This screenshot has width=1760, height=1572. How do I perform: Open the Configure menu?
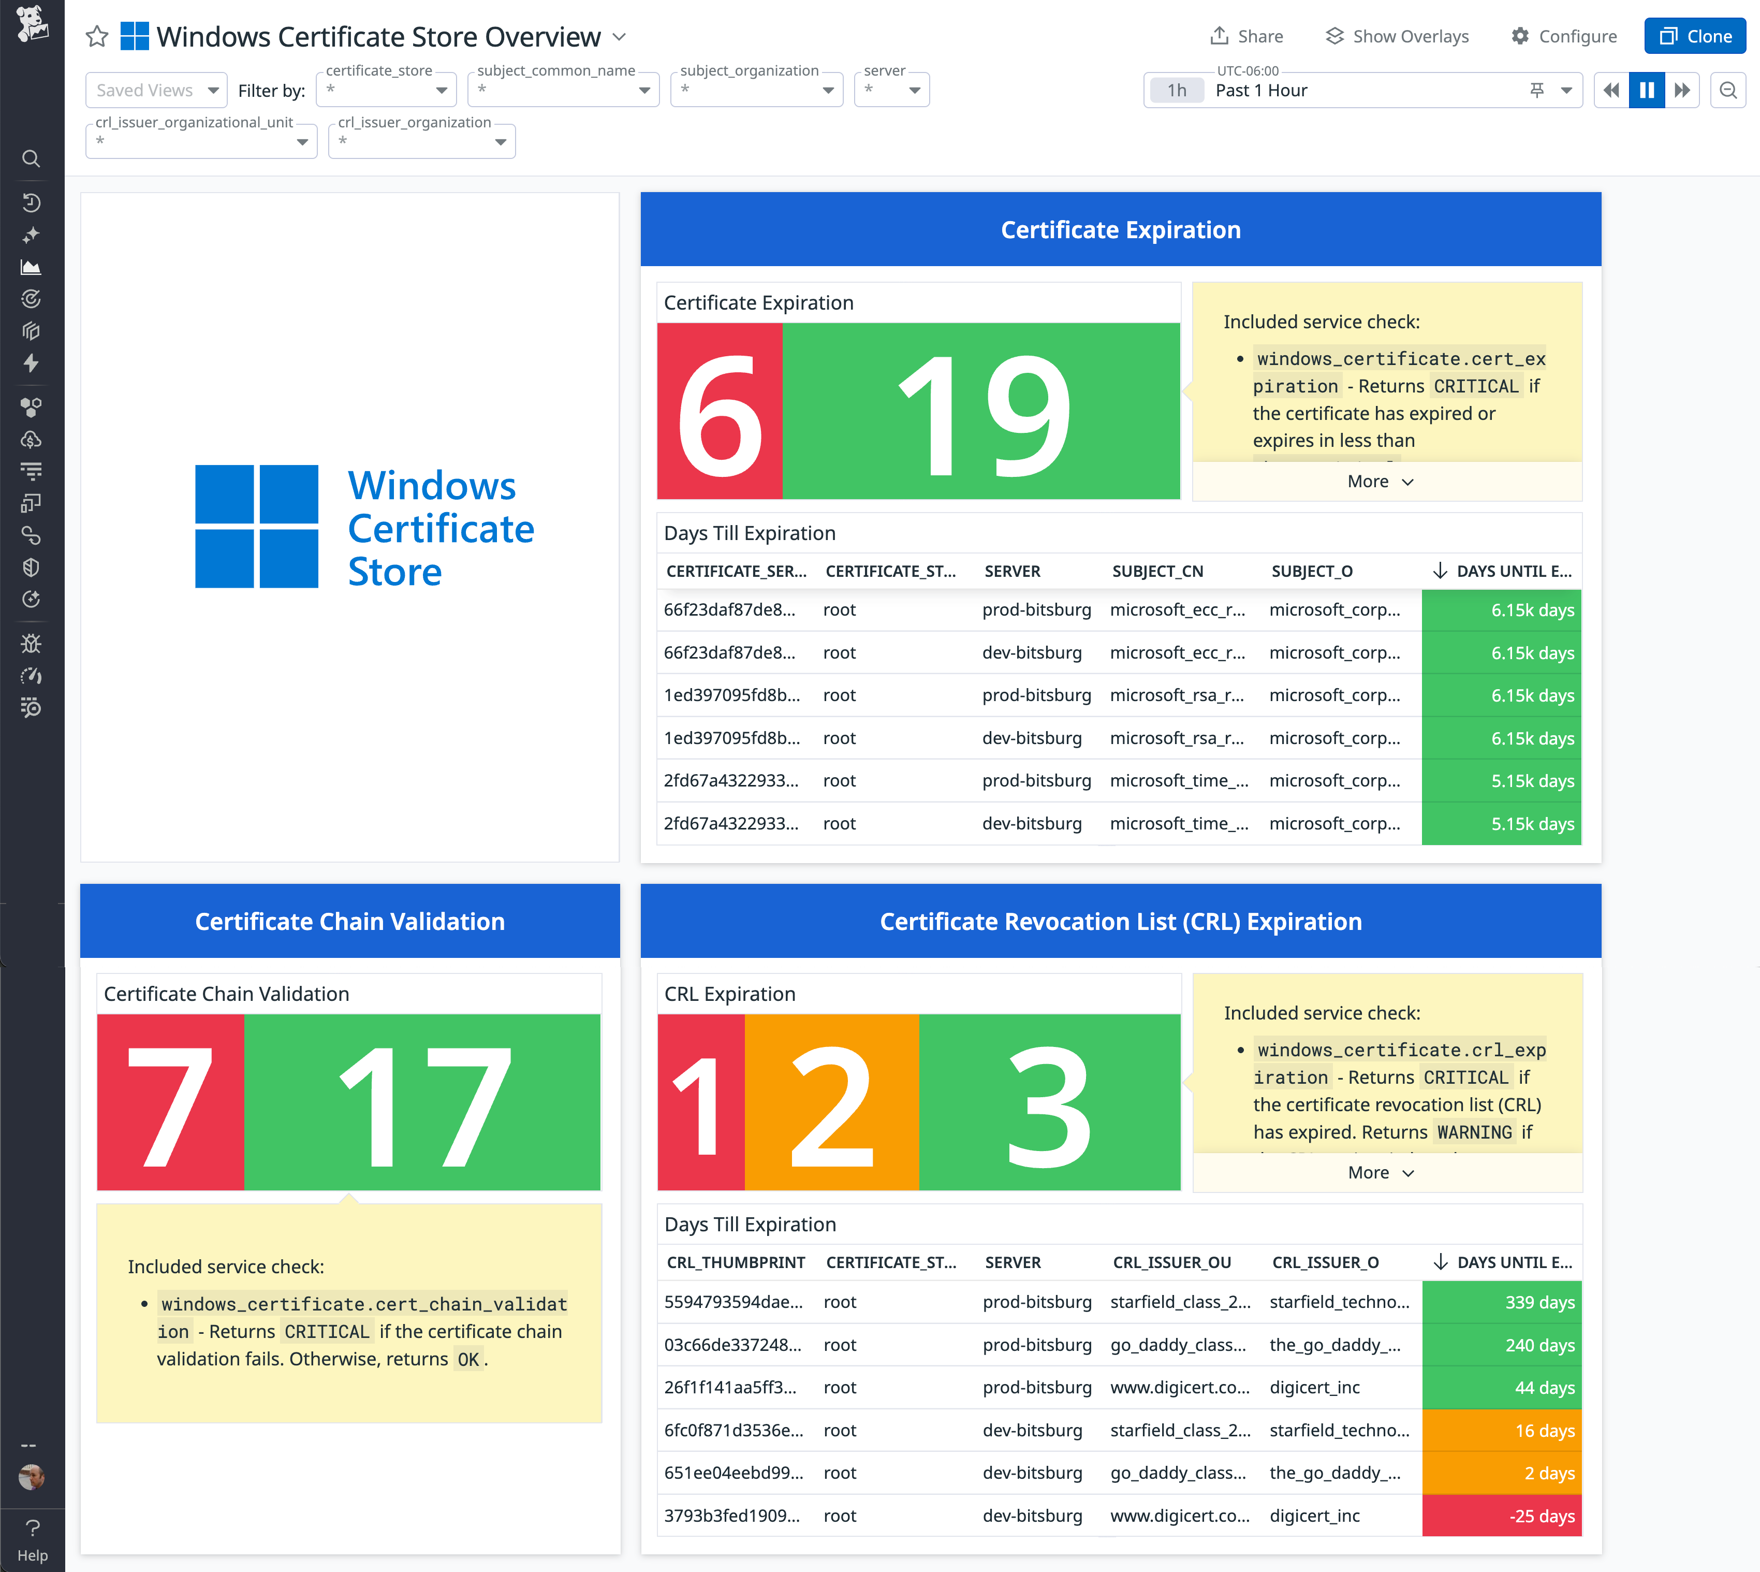pos(1564,36)
